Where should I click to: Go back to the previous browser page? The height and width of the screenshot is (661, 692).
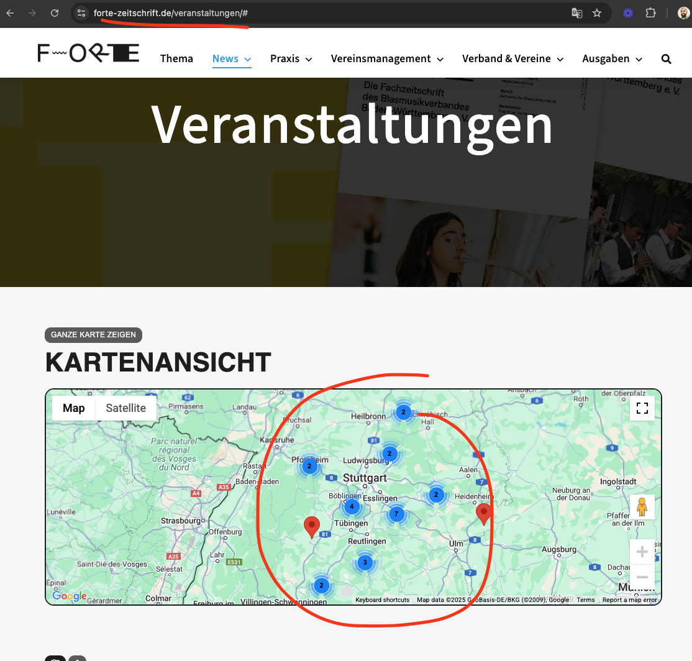pyautogui.click(x=10, y=13)
